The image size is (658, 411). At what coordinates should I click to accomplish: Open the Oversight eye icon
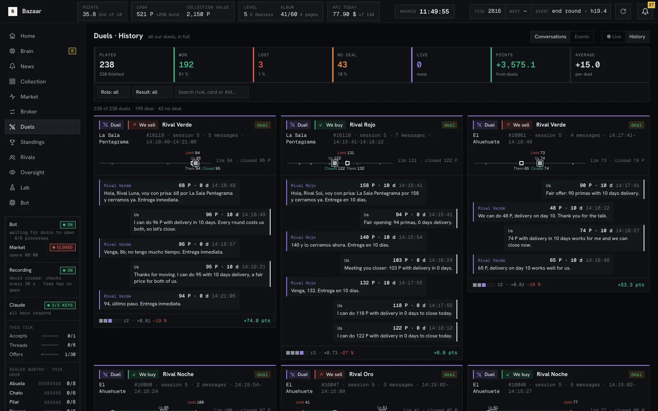point(12,172)
